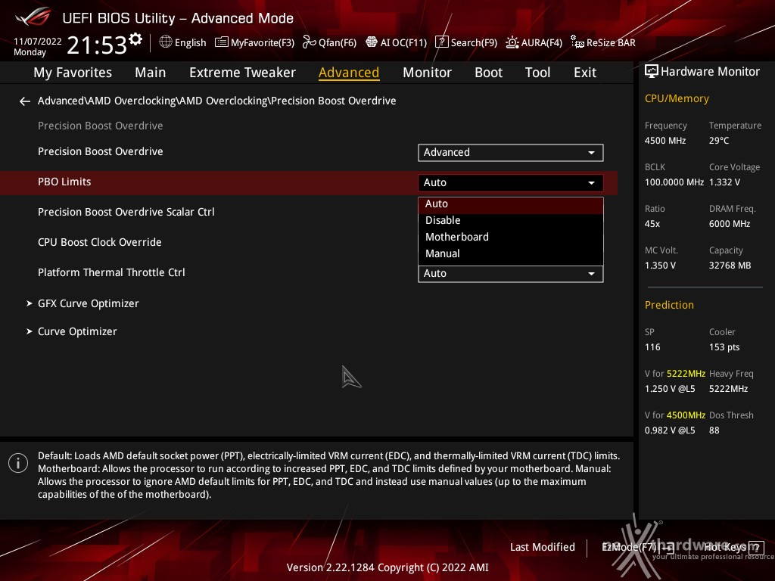Click AI OC(F11) button
Viewport: 775px width, 581px height.
(397, 42)
